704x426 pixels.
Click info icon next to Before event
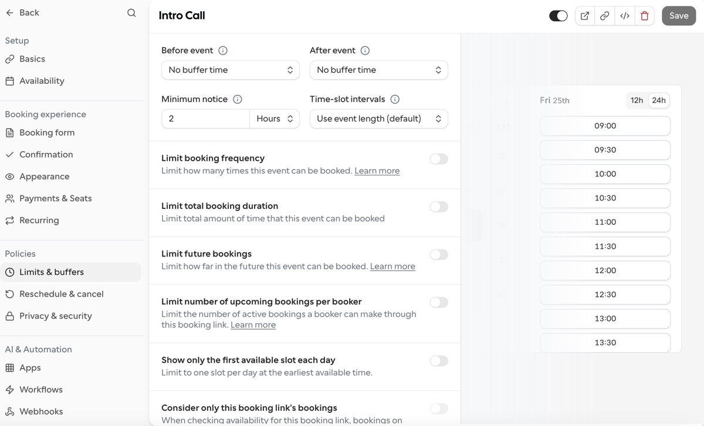click(223, 50)
